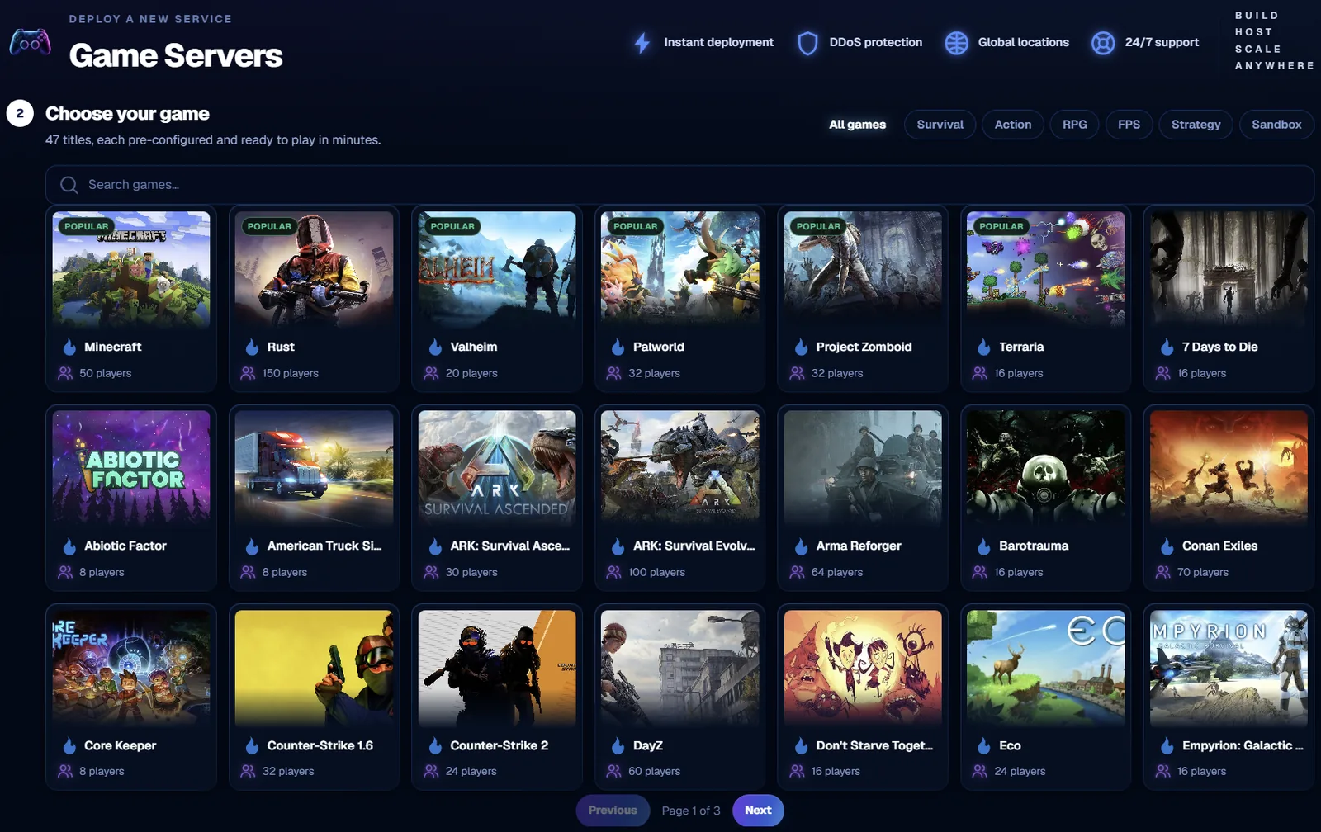Click the Project Zomboid title
1321x832 pixels.
[x=864, y=347]
